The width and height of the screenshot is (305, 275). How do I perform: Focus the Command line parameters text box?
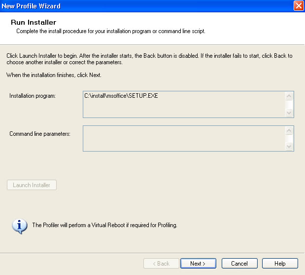tap(184, 138)
